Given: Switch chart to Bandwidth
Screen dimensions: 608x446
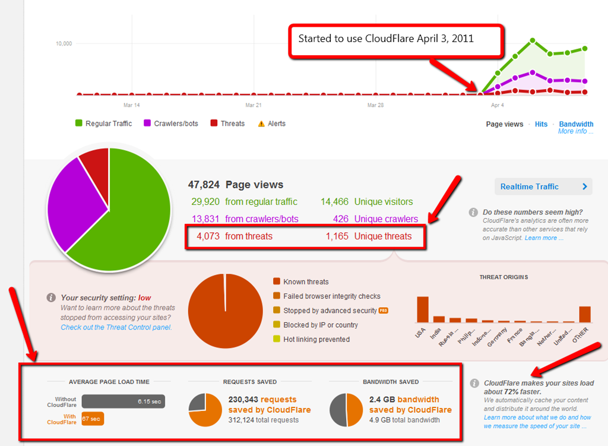Looking at the screenshot, I should [576, 124].
